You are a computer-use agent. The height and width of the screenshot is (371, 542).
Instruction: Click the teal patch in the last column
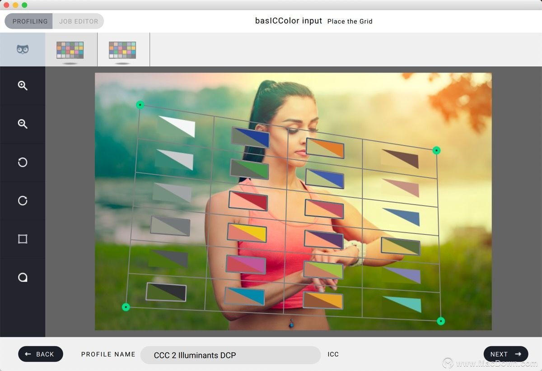[402, 304]
